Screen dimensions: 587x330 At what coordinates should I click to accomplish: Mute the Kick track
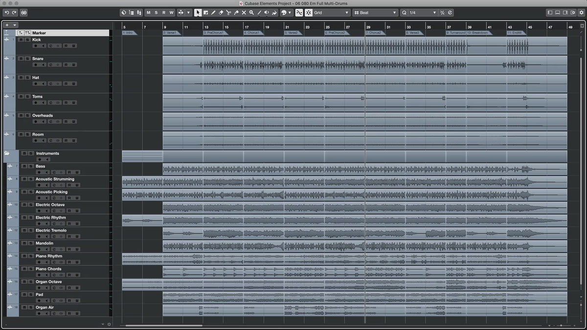pyautogui.click(x=21, y=40)
